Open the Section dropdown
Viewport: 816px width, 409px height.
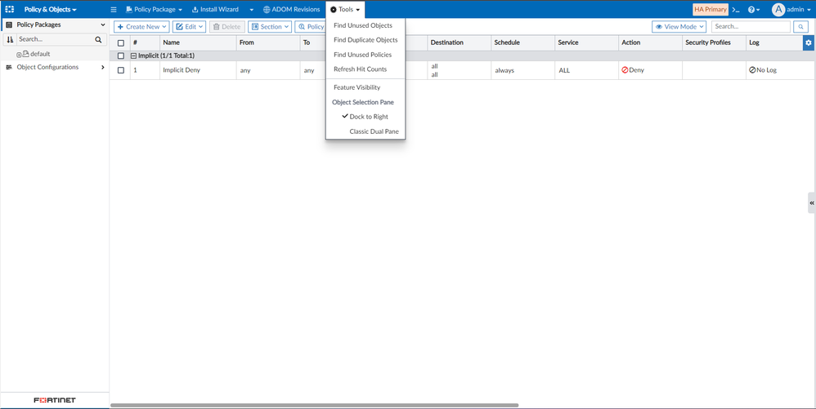pyautogui.click(x=270, y=26)
